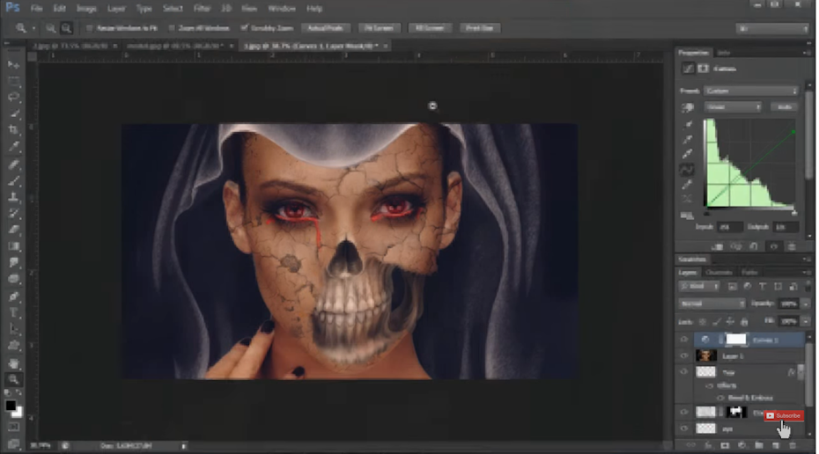
Task: Open the Opacity slider dropdown arrow
Action: coord(805,304)
